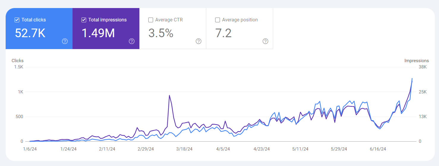The width and height of the screenshot is (439, 166).
Task: Click the 6/16/24 date label on axis
Action: tap(378, 149)
